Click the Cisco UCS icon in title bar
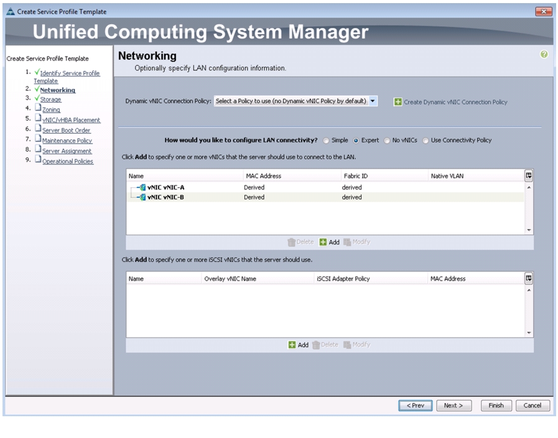 point(11,11)
